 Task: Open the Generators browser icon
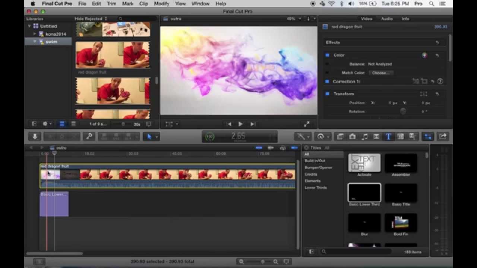[x=401, y=137]
